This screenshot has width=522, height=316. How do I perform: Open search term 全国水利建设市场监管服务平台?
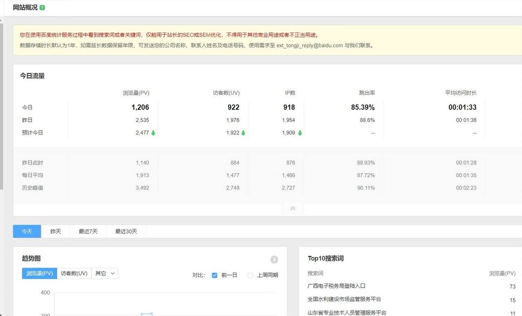[344, 299]
